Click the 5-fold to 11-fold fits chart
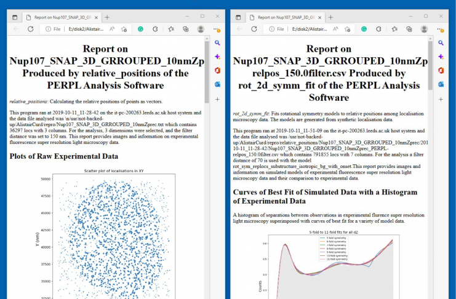The width and height of the screenshot is (456, 299). [329, 265]
